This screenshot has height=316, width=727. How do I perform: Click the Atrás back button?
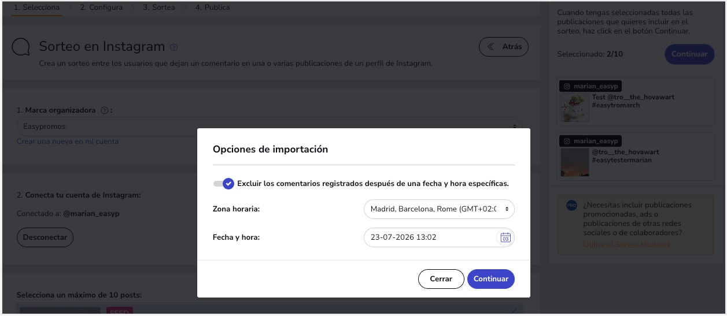[x=504, y=47]
